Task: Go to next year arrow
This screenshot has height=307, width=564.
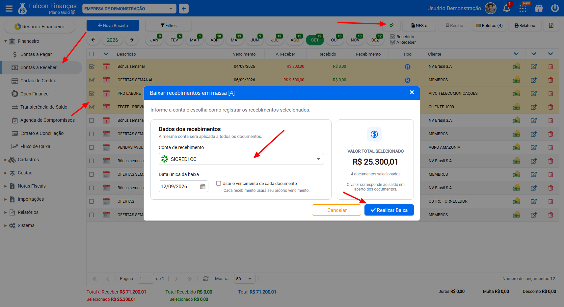Action: click(132, 40)
